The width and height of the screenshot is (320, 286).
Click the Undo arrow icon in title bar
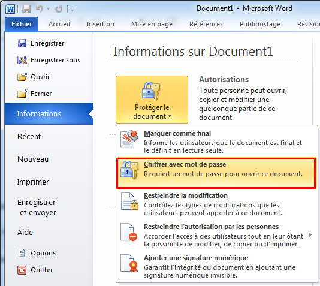pos(40,9)
